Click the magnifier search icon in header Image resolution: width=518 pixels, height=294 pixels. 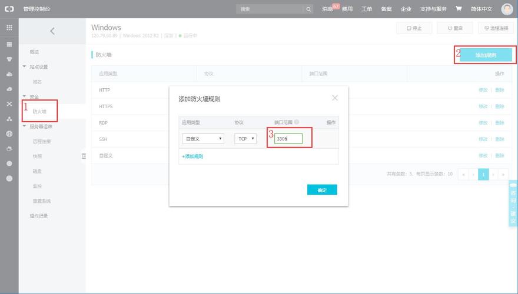tap(308, 9)
